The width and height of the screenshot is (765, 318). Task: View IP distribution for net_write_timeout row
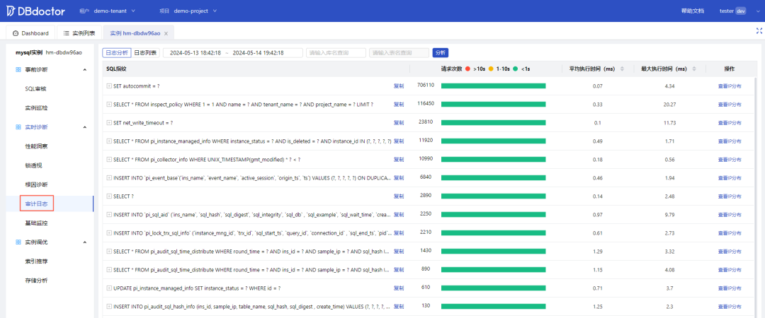(730, 123)
